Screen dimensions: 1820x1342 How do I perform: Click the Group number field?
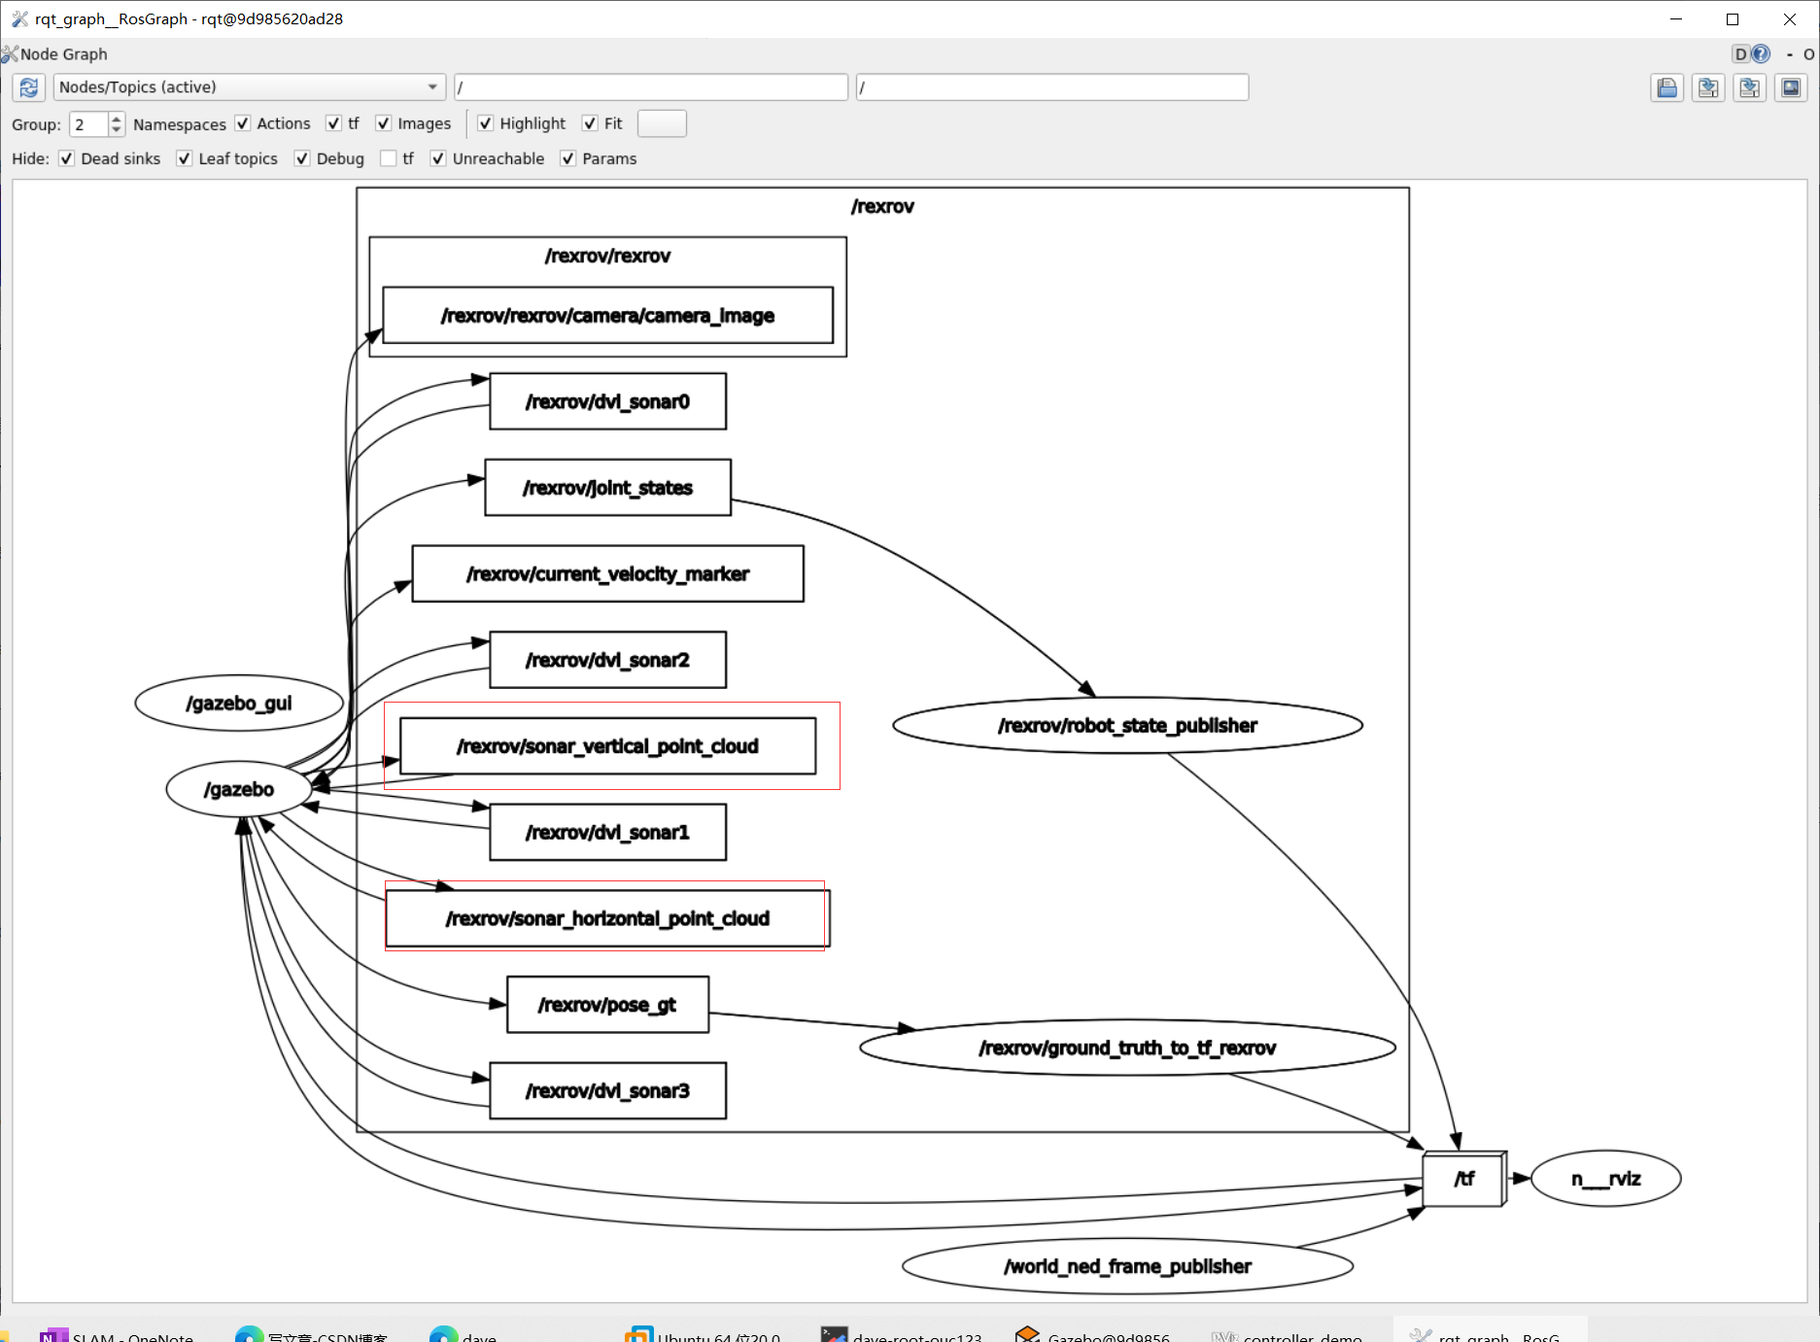89,124
